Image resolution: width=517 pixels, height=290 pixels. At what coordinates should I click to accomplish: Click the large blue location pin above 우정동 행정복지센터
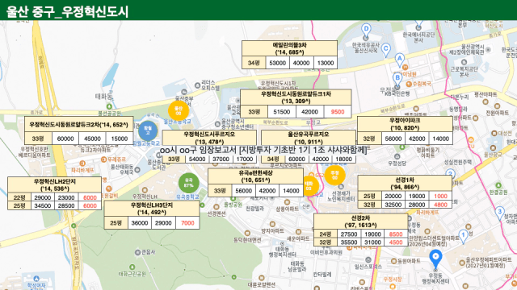(435, 259)
